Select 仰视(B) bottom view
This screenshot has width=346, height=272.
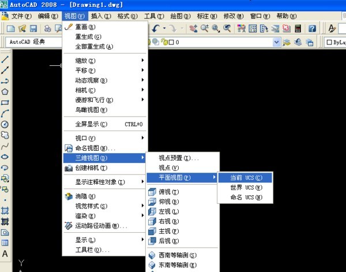pyautogui.click(x=183, y=202)
